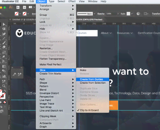The width and height of the screenshot is (160, 130).
Task: Choose Group in Object menu
Action: click(56, 15)
